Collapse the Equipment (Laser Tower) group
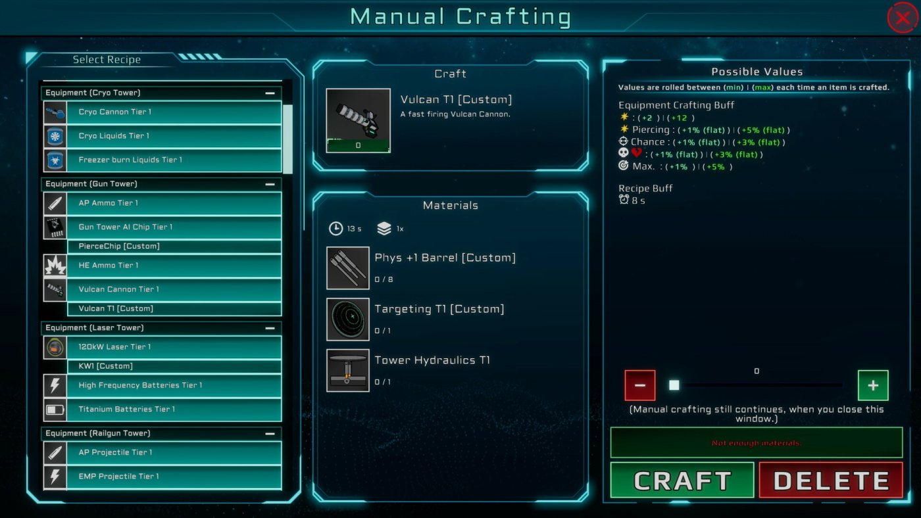This screenshot has height=518, width=921. 270,328
